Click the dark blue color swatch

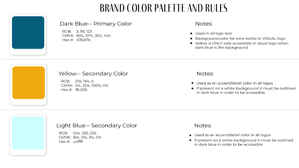click(x=28, y=33)
